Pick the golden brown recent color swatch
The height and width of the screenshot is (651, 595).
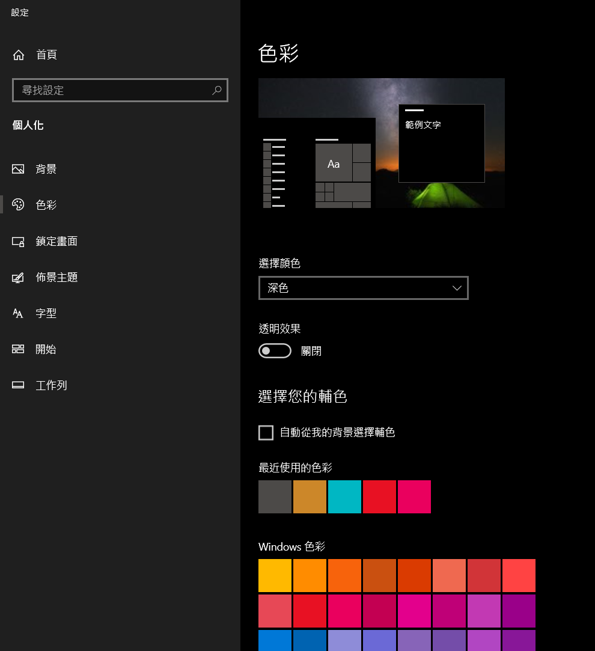click(310, 497)
